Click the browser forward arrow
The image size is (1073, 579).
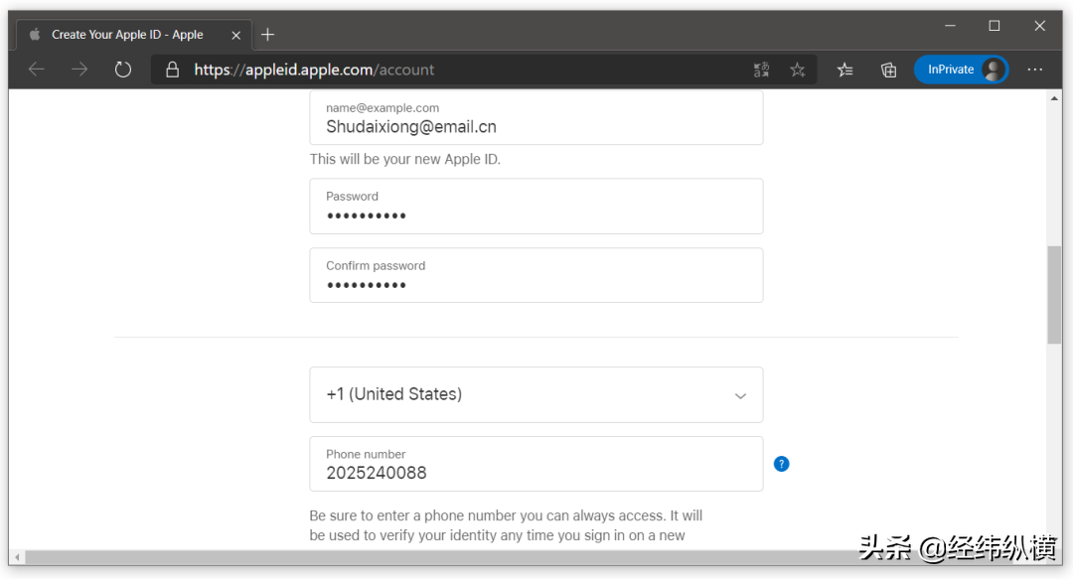[x=79, y=70]
